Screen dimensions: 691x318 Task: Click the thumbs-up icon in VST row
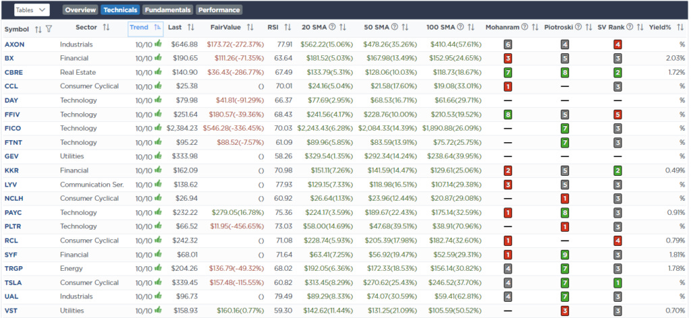[x=158, y=310]
